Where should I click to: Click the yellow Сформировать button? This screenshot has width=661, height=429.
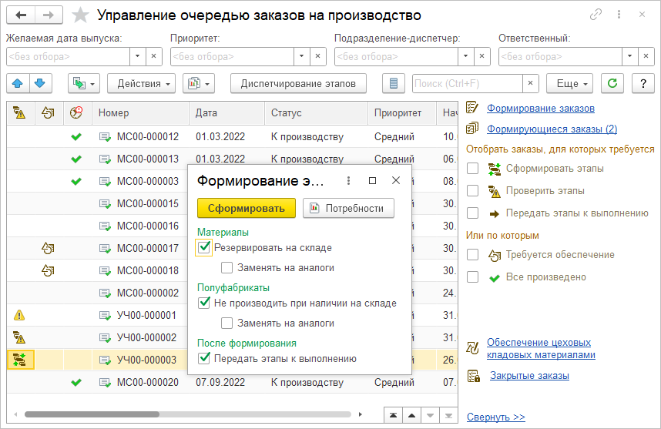[247, 208]
